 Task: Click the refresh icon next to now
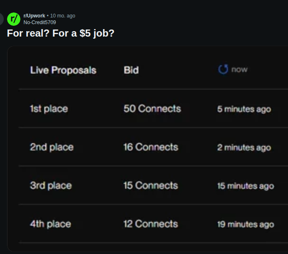(x=223, y=69)
